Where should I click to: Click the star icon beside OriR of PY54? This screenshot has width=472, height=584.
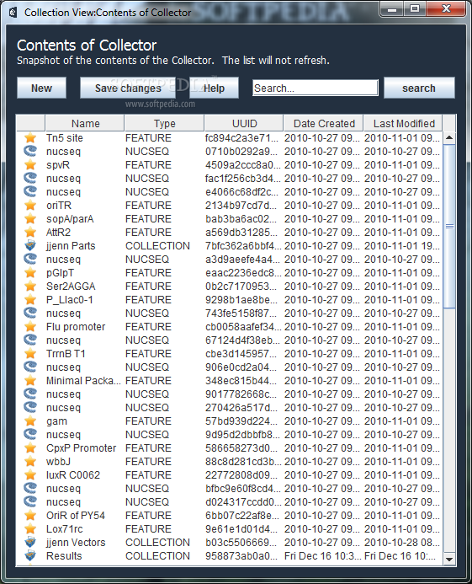[x=30, y=515]
